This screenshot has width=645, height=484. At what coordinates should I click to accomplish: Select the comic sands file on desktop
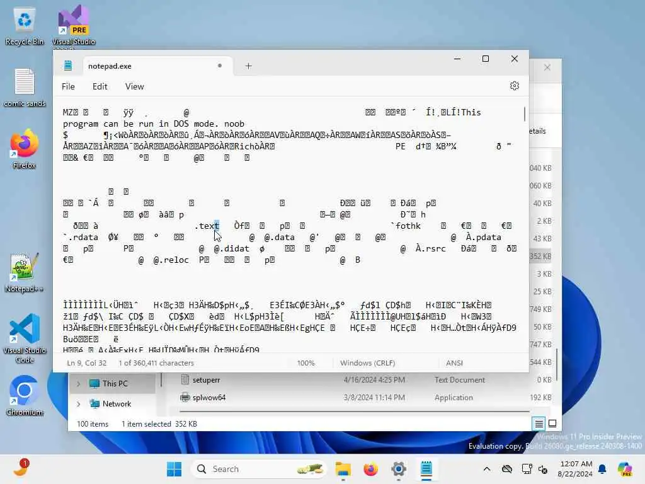point(25,87)
